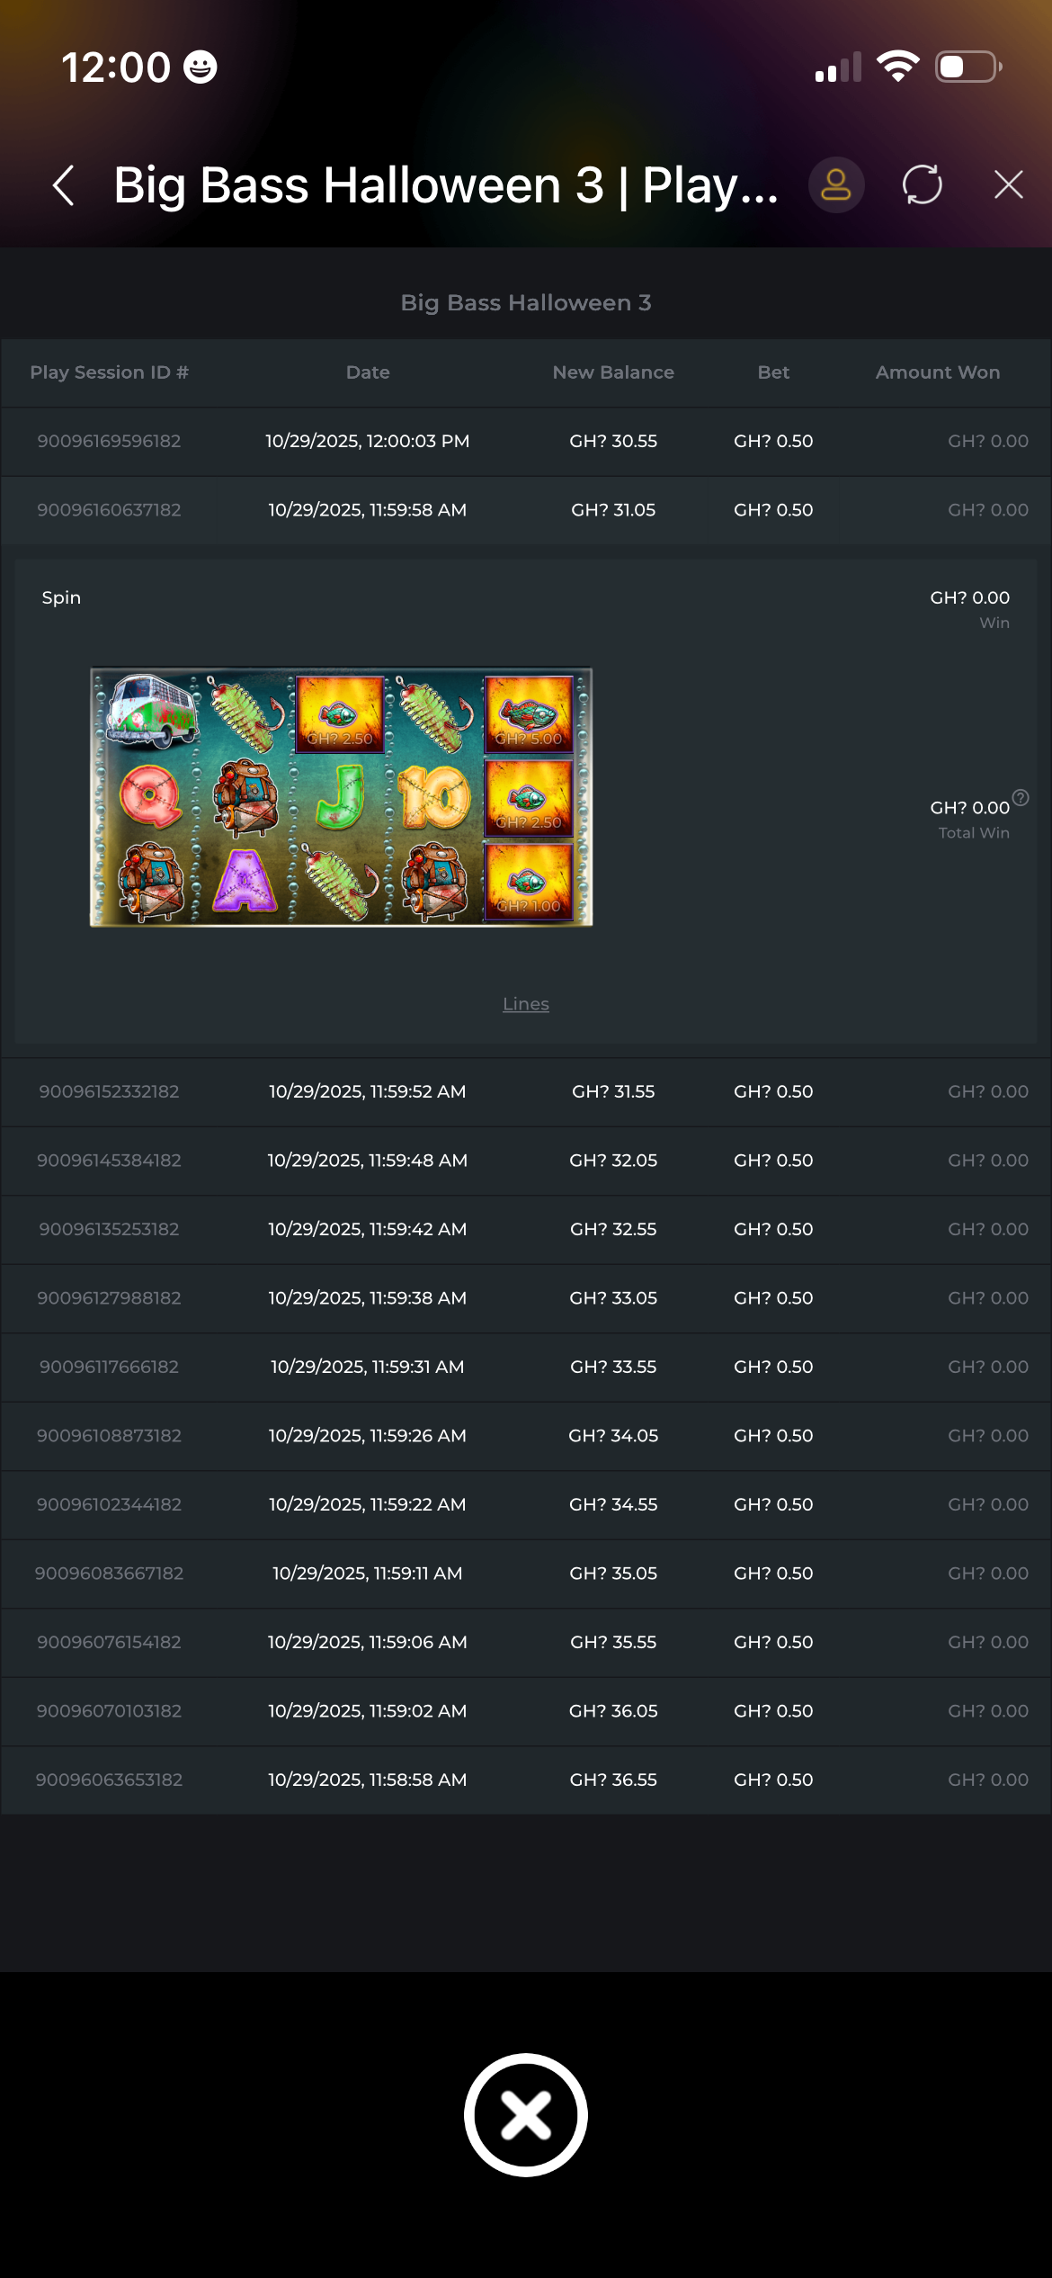Open the Lines link under the spin
Screen dimensions: 1052x2278
(x=525, y=1004)
